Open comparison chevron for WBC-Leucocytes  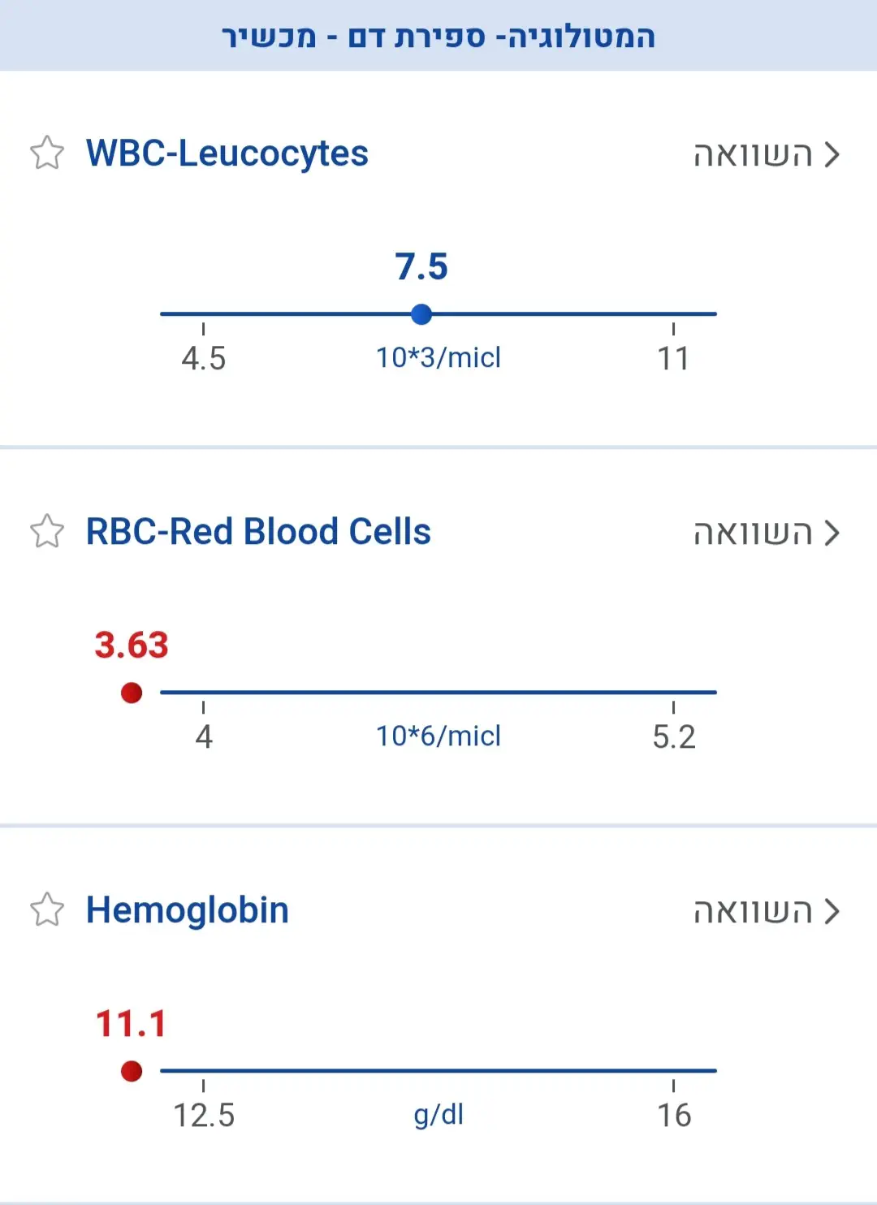tap(832, 154)
